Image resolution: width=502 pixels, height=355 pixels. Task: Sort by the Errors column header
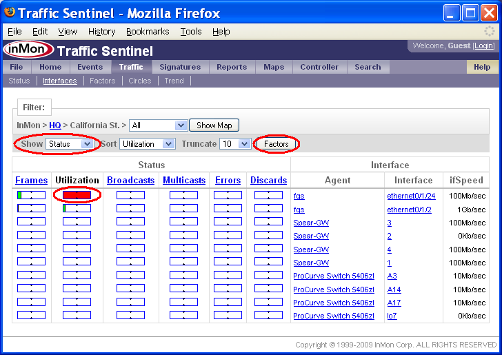point(228,180)
